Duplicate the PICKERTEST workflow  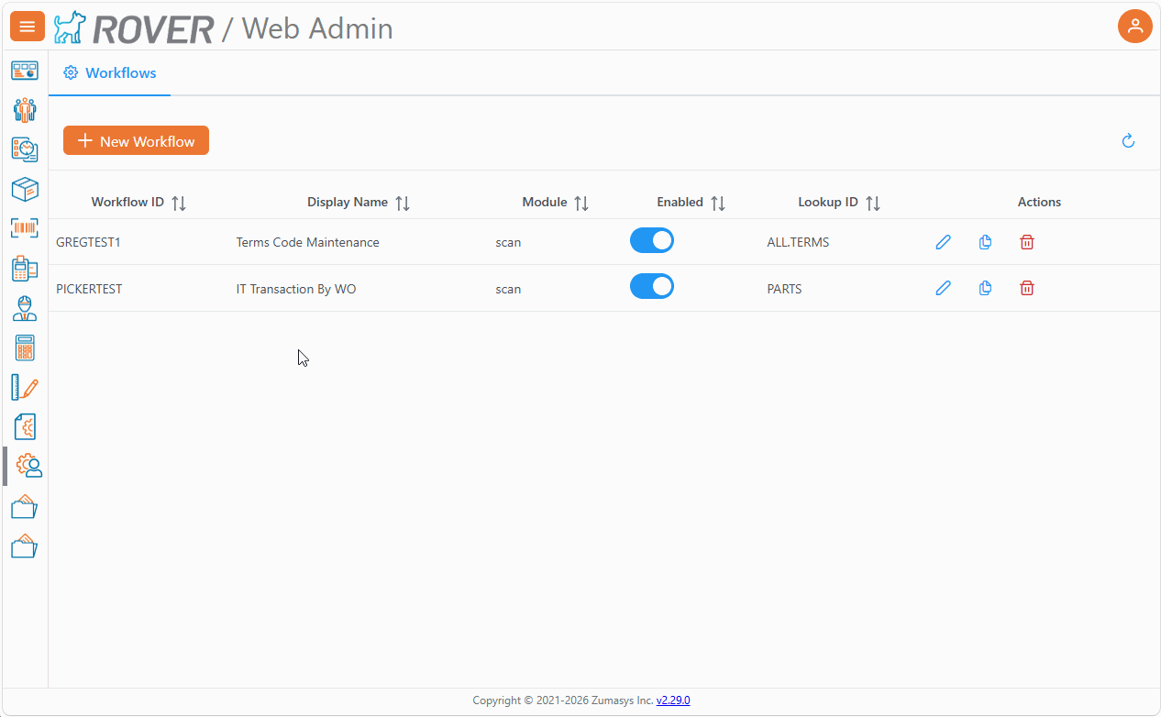pyautogui.click(x=985, y=288)
